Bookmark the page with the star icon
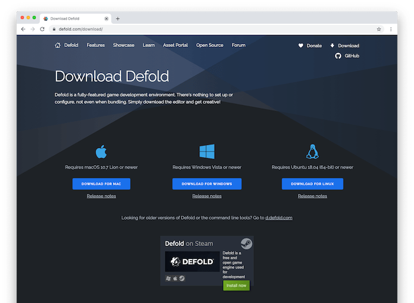Image resolution: width=414 pixels, height=303 pixels. coord(379,29)
